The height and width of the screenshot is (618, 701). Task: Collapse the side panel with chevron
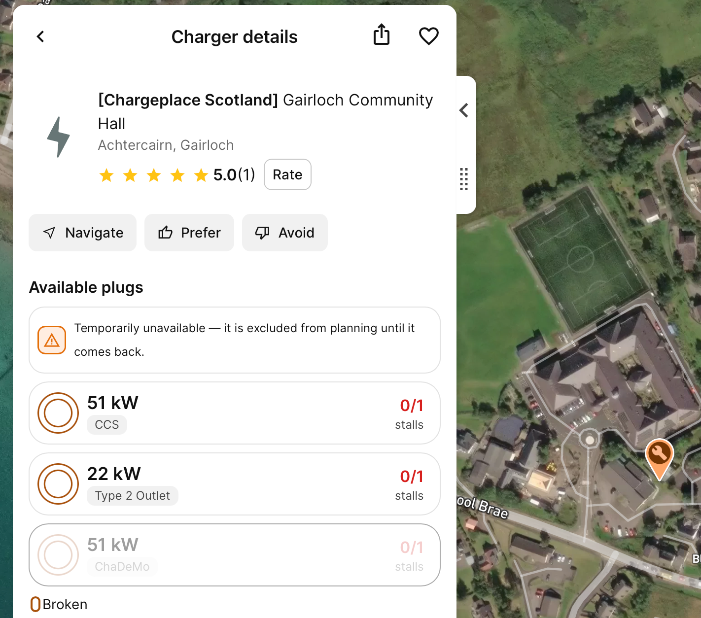pyautogui.click(x=464, y=110)
